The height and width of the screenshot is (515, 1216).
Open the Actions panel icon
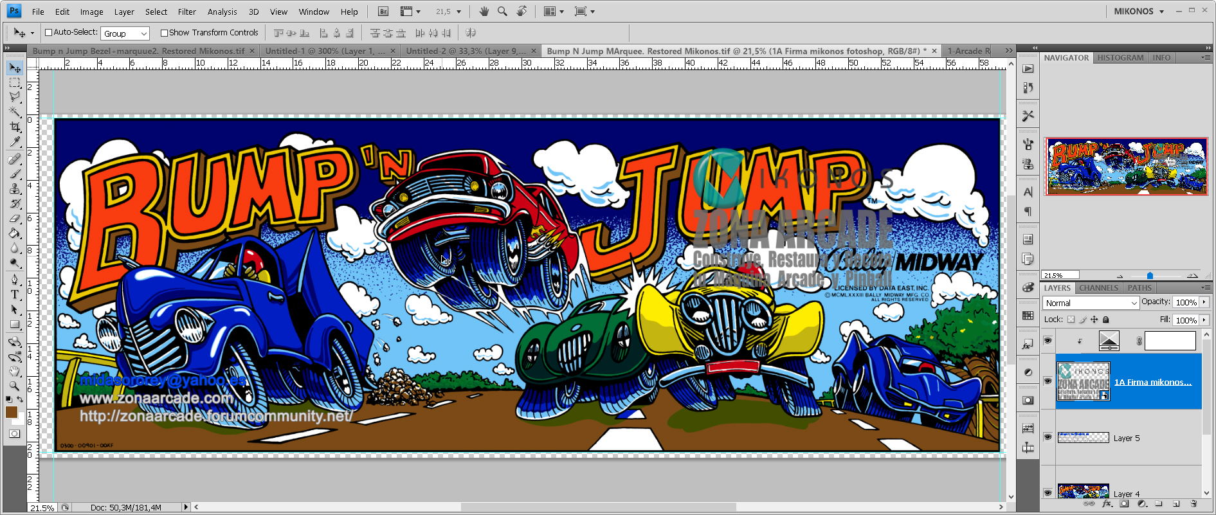1028,69
